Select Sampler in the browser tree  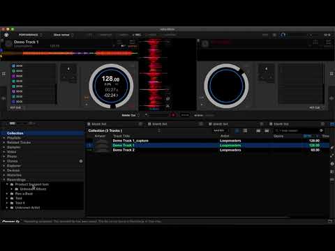pyautogui.click(x=14, y=147)
